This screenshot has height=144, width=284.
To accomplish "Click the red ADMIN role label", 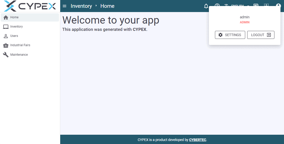I will tap(244, 22).
